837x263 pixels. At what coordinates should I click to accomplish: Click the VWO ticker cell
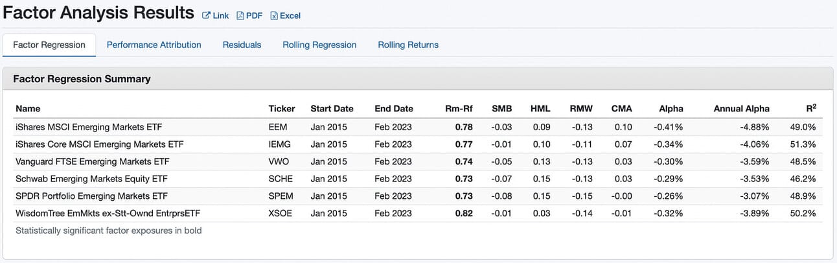279,161
